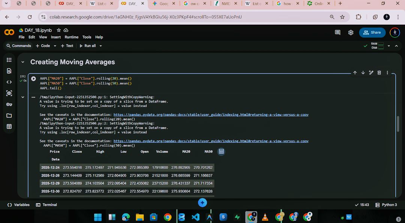Image resolution: width=405 pixels, height=223 pixels.
Task: Open the Insert menu
Action: [x=56, y=37]
